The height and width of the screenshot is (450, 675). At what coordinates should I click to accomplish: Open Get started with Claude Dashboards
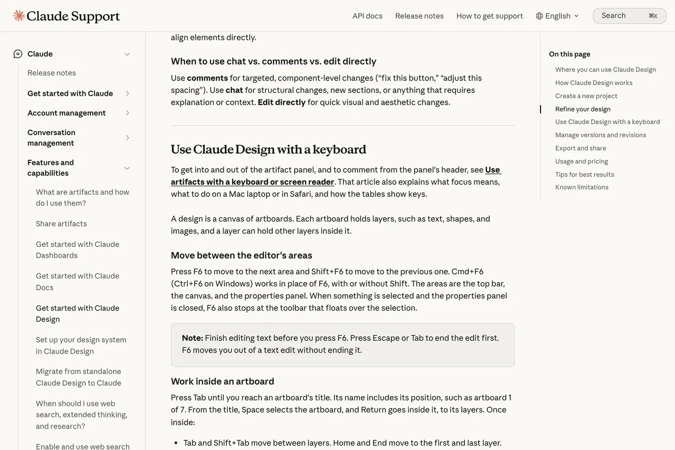(78, 250)
